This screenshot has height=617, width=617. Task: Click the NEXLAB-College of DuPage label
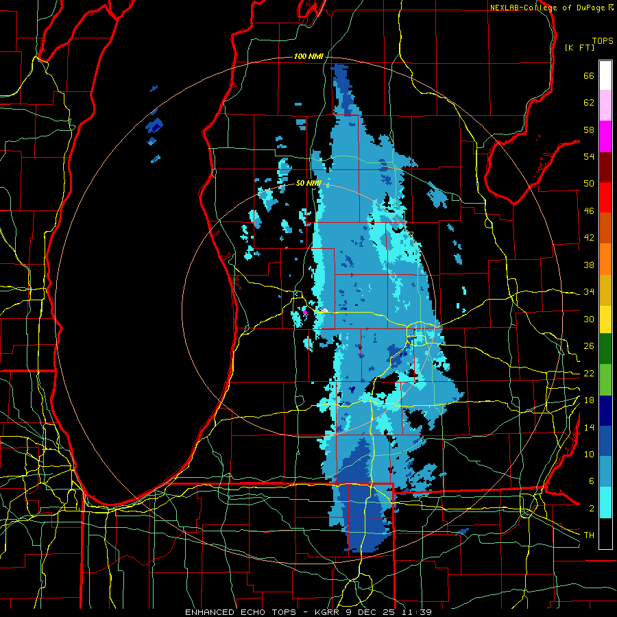(x=547, y=8)
